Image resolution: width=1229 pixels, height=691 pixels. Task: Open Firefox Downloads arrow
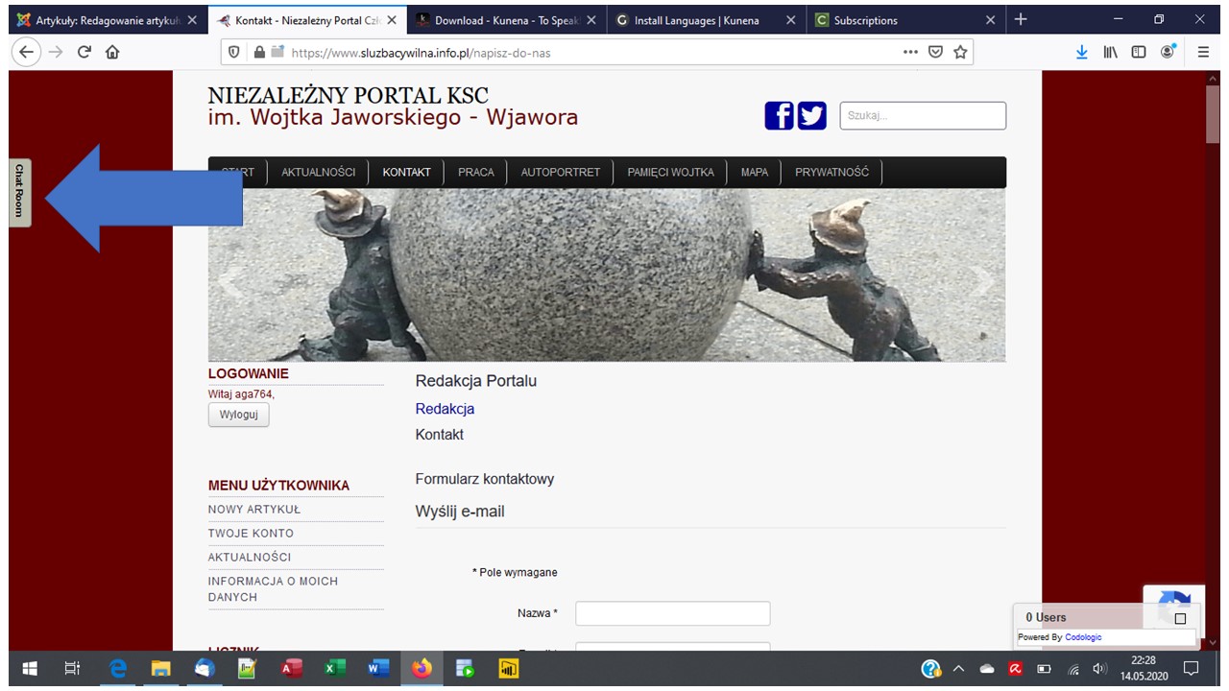(x=1082, y=53)
